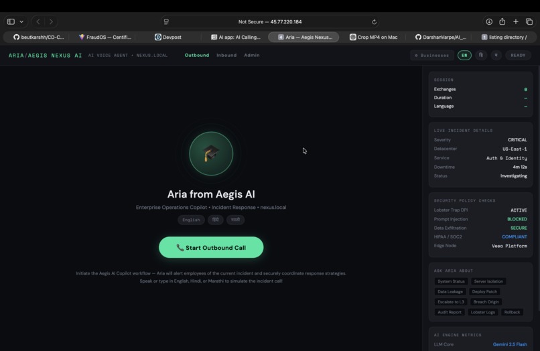
Task: Open the sidebar options chevron
Action: click(21, 21)
